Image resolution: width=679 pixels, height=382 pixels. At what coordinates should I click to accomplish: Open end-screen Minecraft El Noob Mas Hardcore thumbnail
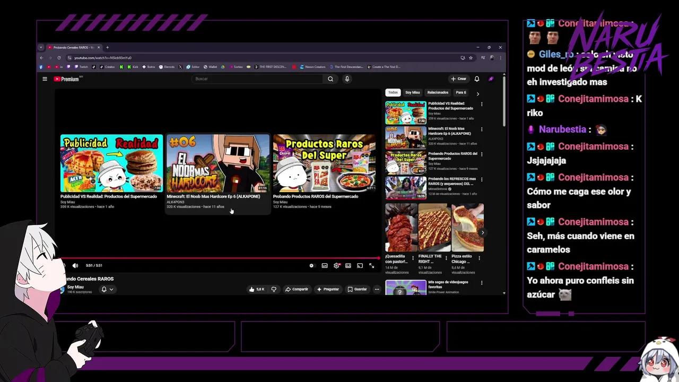click(x=218, y=163)
